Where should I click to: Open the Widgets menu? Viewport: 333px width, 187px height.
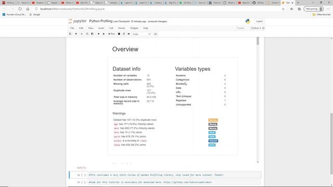click(134, 28)
